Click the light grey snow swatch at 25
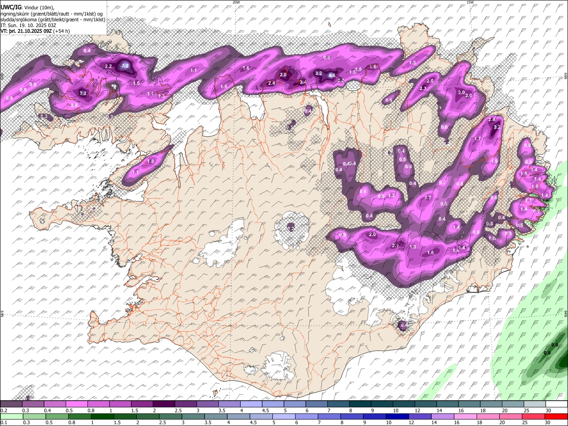The height and width of the screenshot is (426, 568). [534, 404]
